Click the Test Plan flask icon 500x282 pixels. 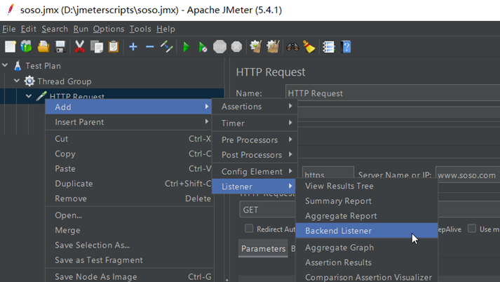(18, 66)
